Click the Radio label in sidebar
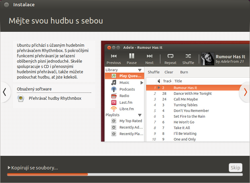The height and width of the screenshot is (183, 250). 124,96
